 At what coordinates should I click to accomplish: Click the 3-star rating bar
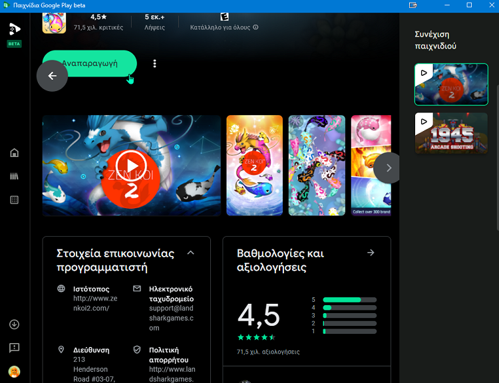click(x=349, y=316)
